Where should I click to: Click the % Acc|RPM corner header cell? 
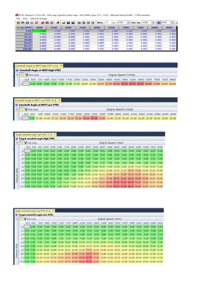pos(24,27)
